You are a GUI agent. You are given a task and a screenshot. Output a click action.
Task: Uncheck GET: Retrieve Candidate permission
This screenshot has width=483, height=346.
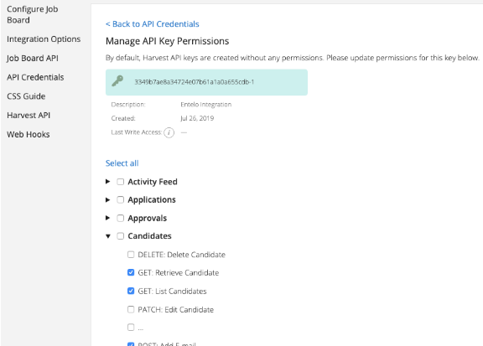[x=131, y=273]
